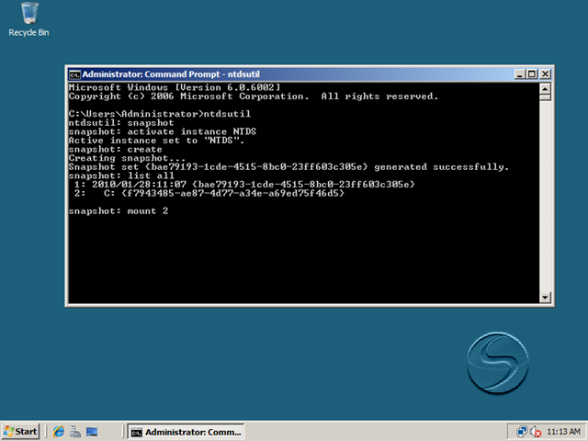Close the Command Prompt window

(545, 74)
